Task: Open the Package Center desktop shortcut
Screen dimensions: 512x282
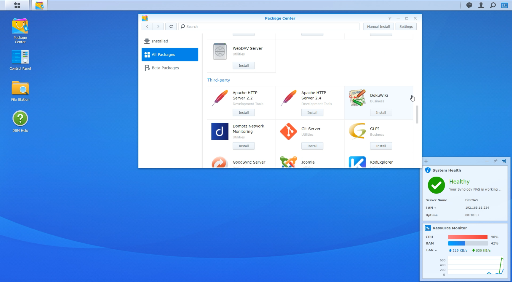Action: click(x=20, y=31)
